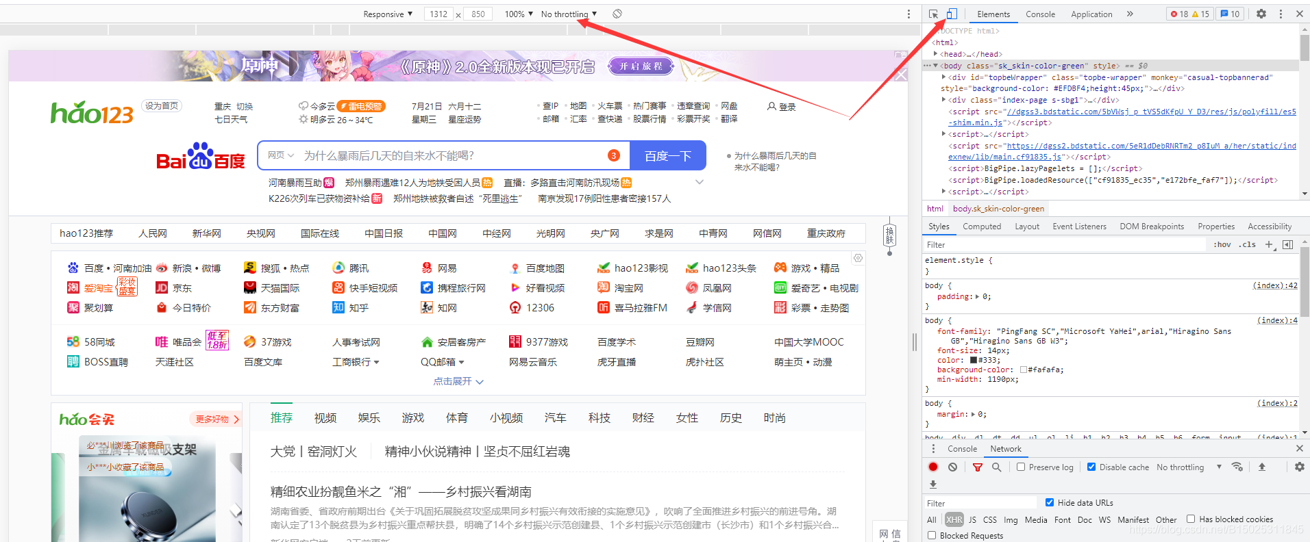The image size is (1310, 542).
Task: Click the navigation settings gear on webpage
Action: tap(858, 258)
